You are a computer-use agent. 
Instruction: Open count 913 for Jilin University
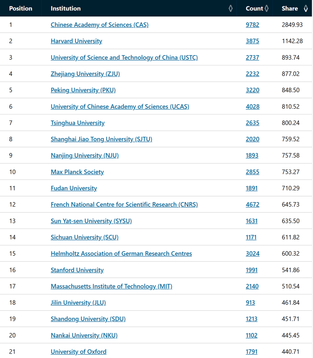(250, 303)
